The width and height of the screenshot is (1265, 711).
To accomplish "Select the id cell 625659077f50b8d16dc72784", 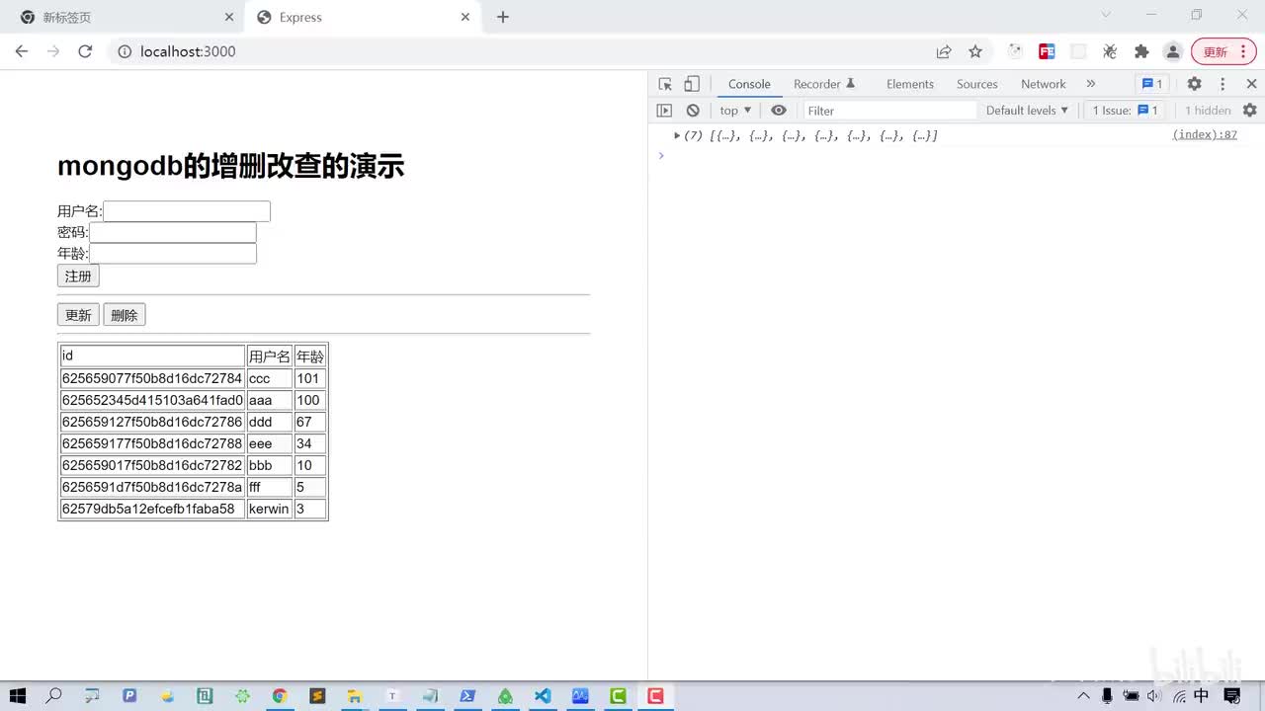I will click(152, 378).
